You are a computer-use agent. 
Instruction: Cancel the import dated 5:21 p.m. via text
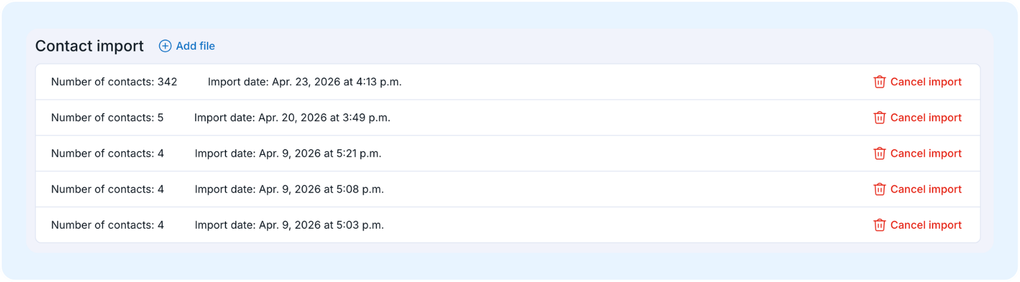[x=926, y=153]
